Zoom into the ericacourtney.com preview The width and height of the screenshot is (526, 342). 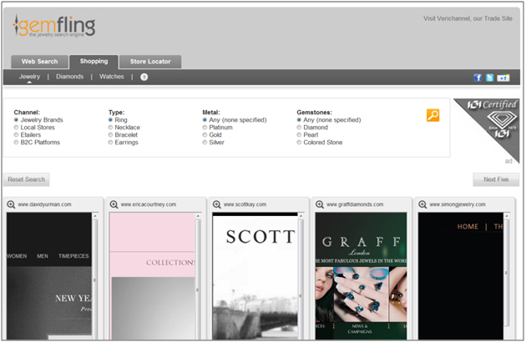(114, 204)
